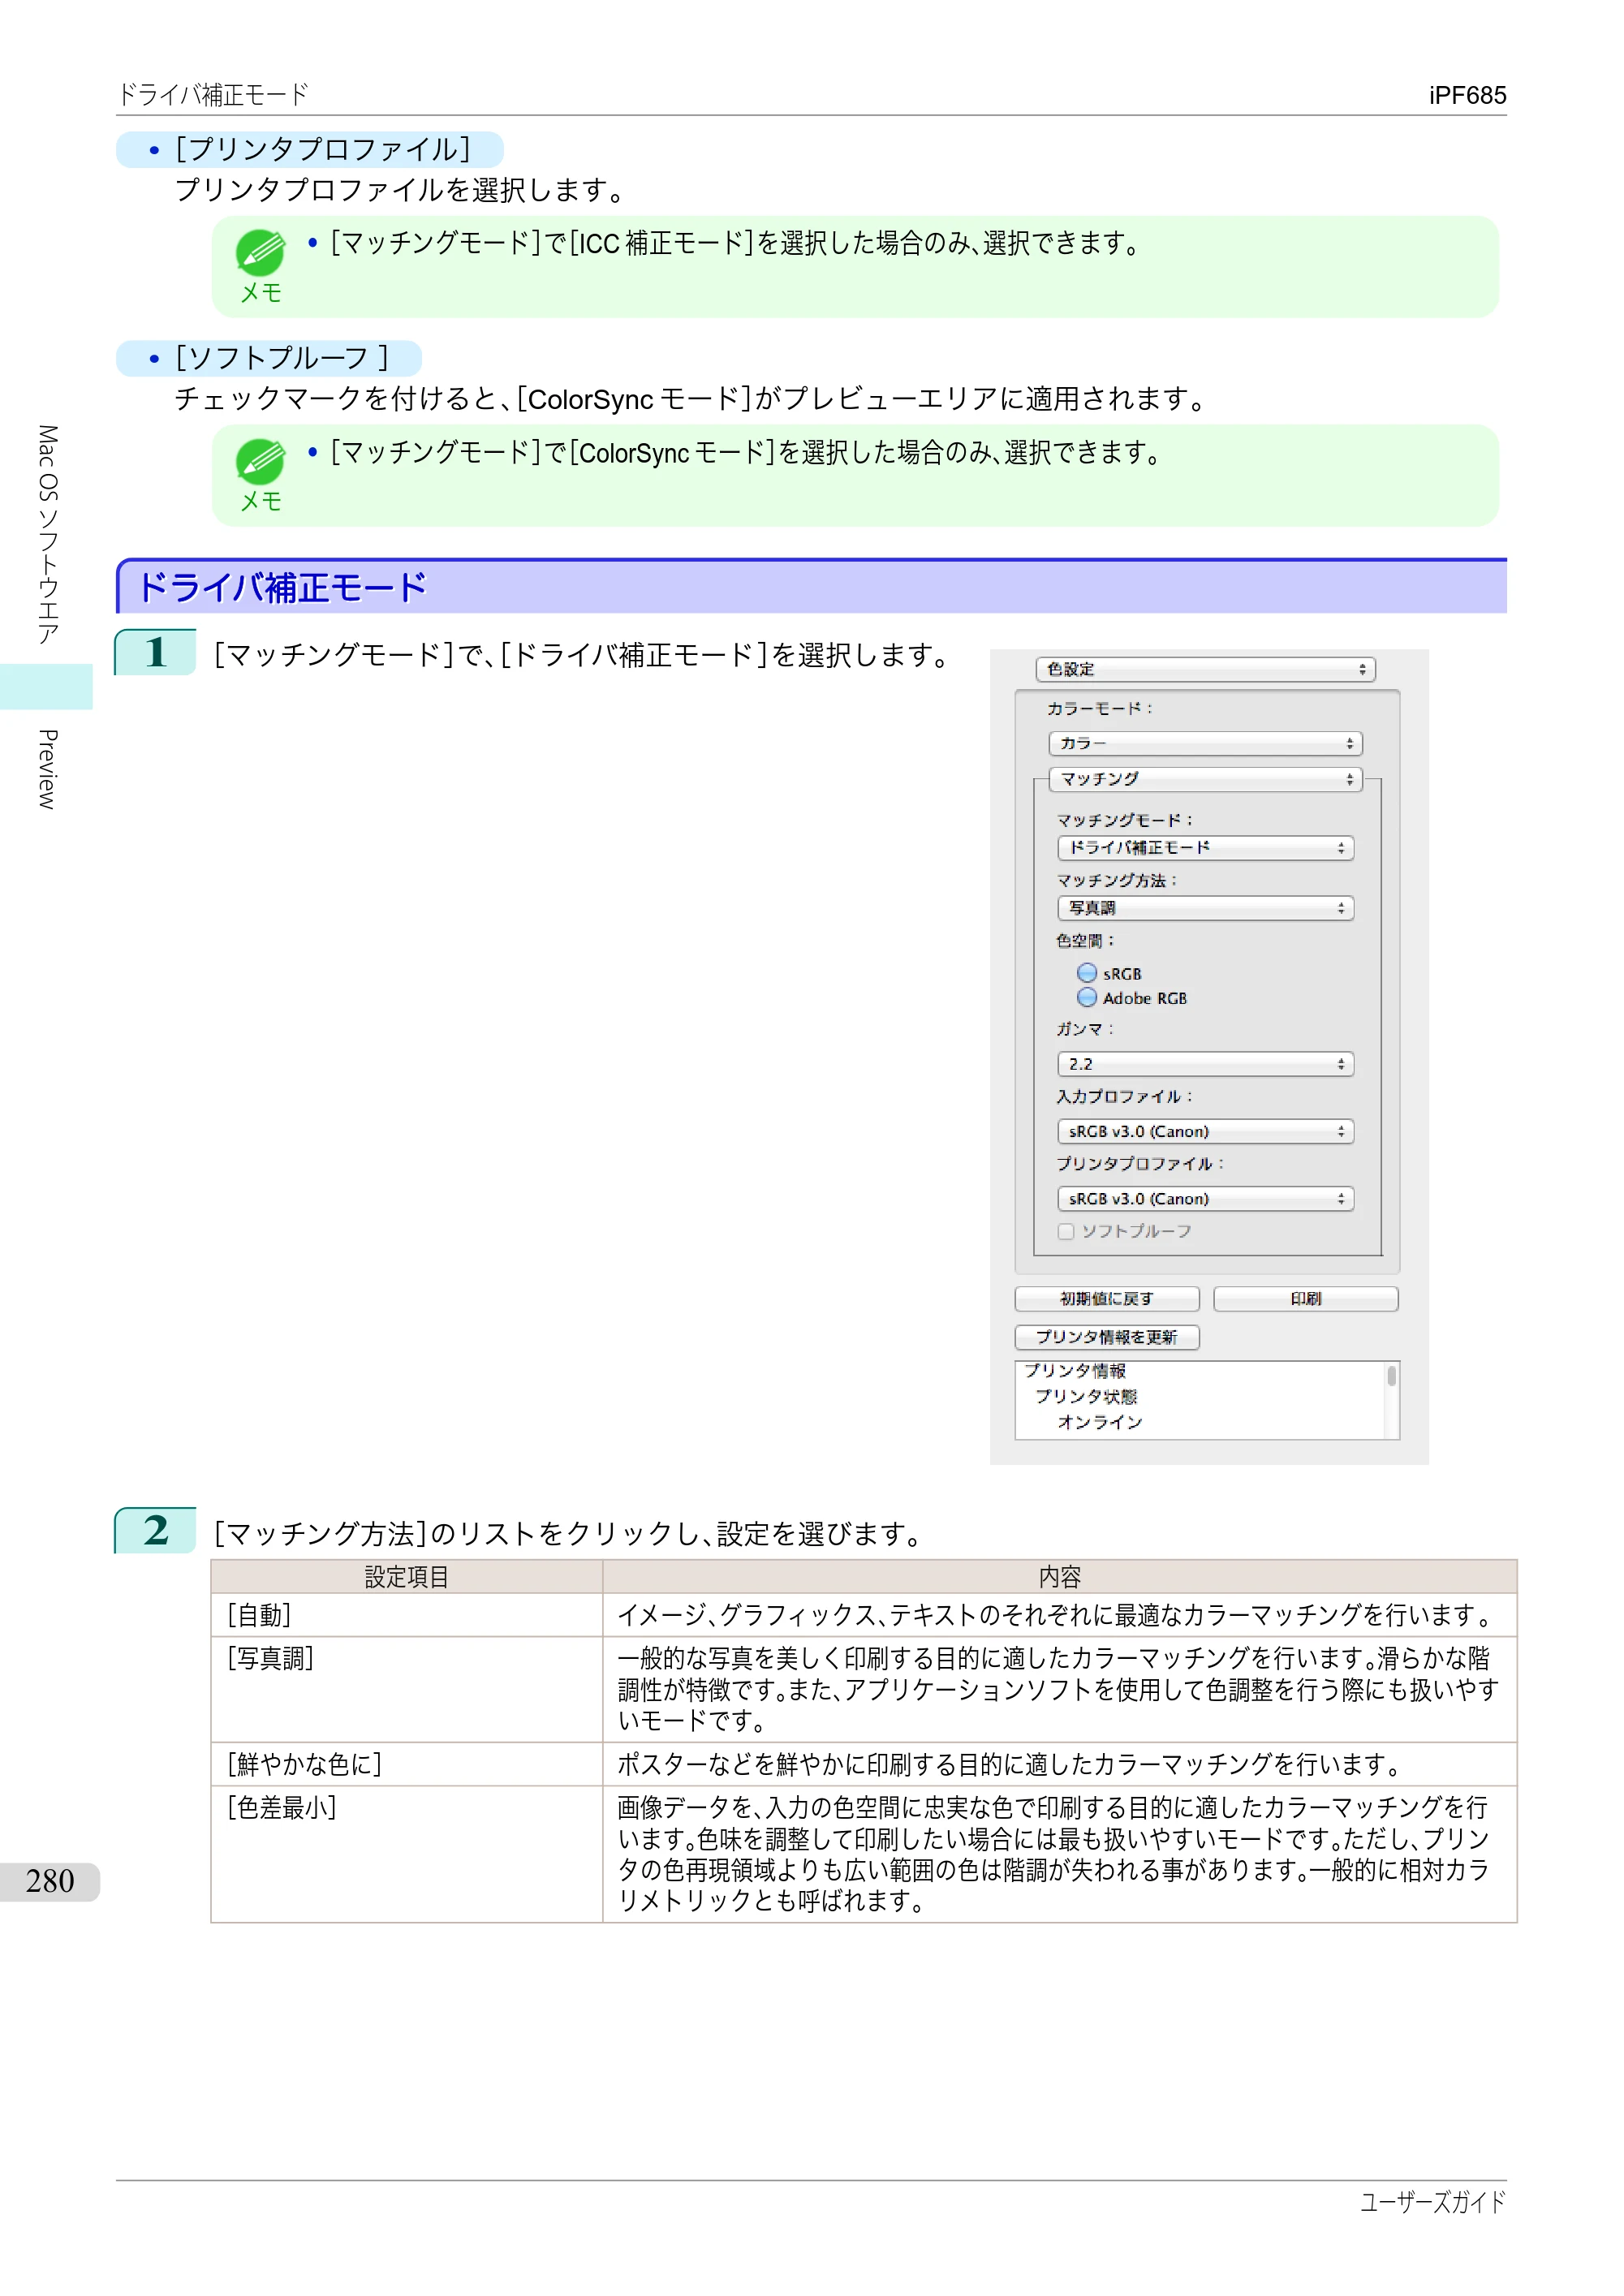Click the 初期値に戻す button
1624x2296 pixels.
[x=1107, y=1298]
